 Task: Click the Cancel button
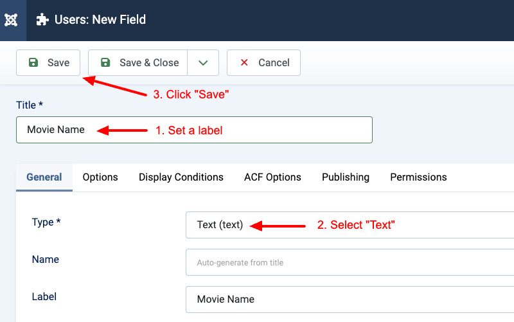[263, 62]
